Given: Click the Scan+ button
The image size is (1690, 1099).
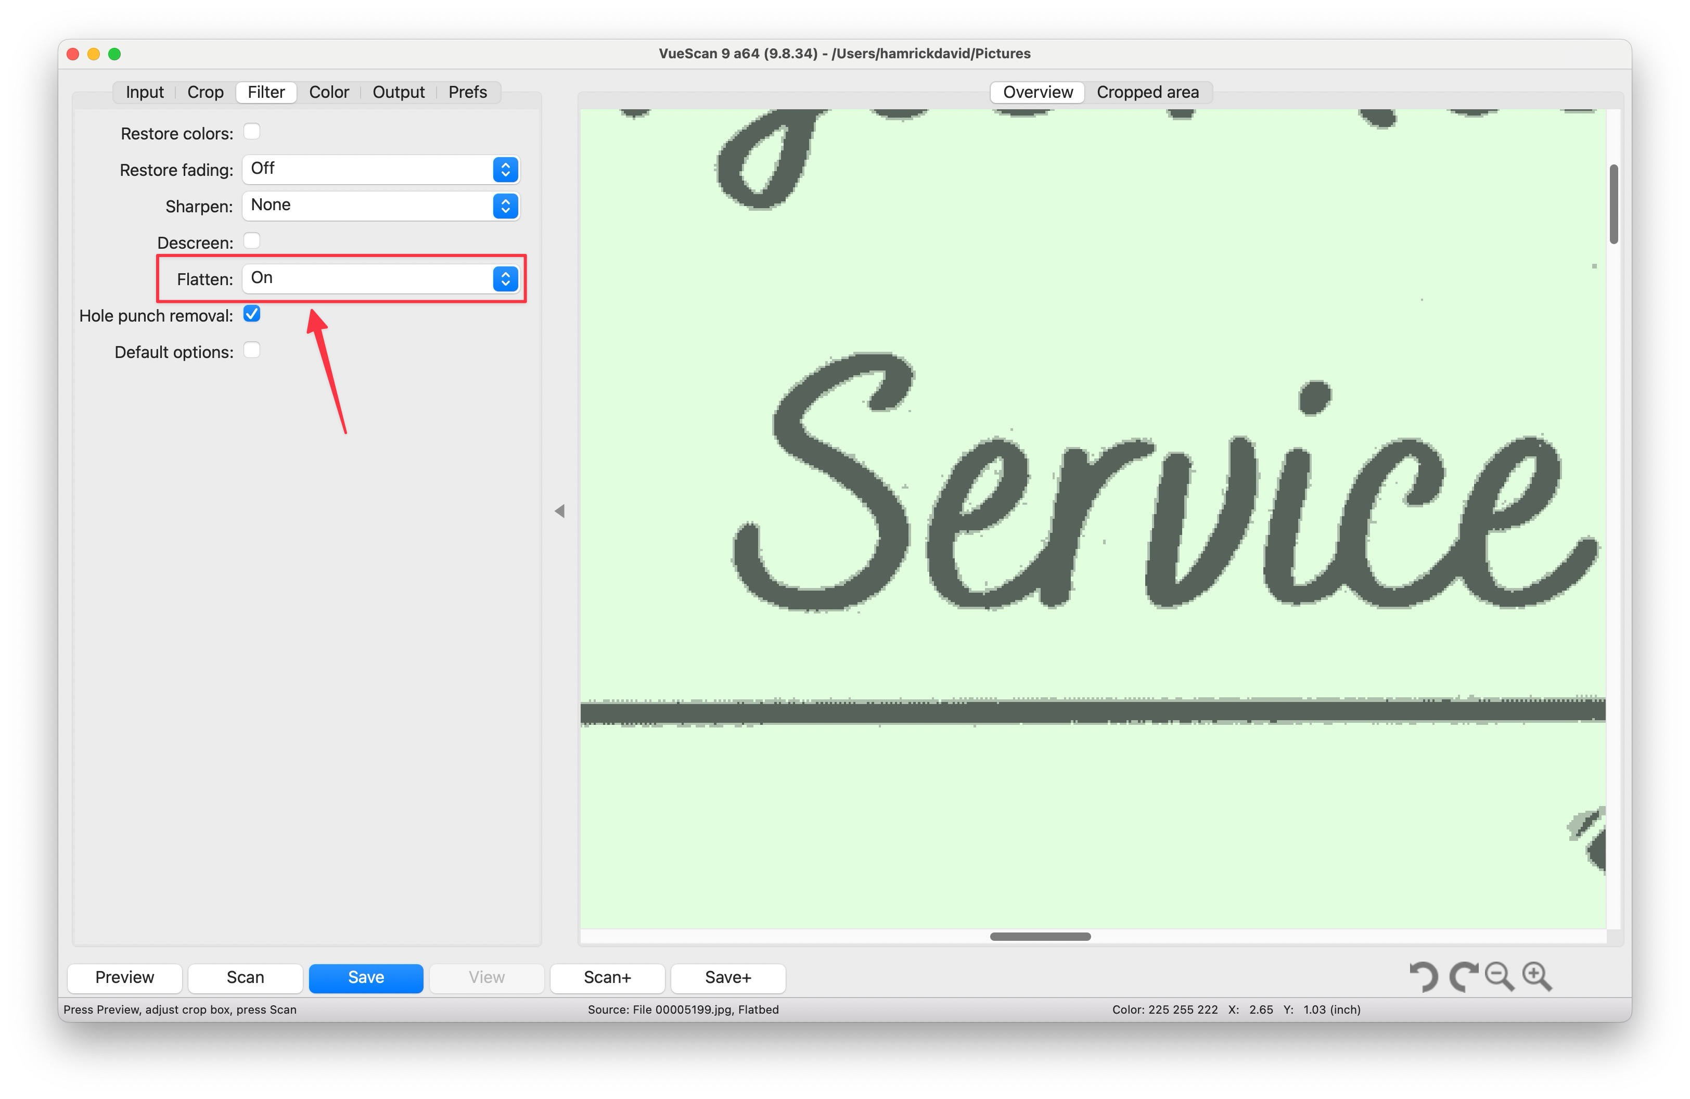Looking at the screenshot, I should 607,978.
